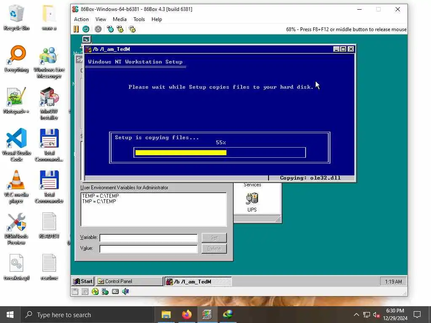Switch to /b /I_am_TedM taskbar button
The image size is (431, 323).
point(198,281)
